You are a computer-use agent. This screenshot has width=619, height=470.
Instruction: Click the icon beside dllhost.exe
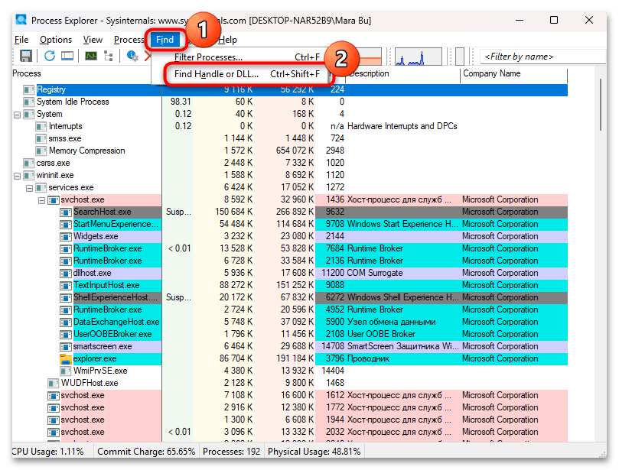pyautogui.click(x=66, y=274)
